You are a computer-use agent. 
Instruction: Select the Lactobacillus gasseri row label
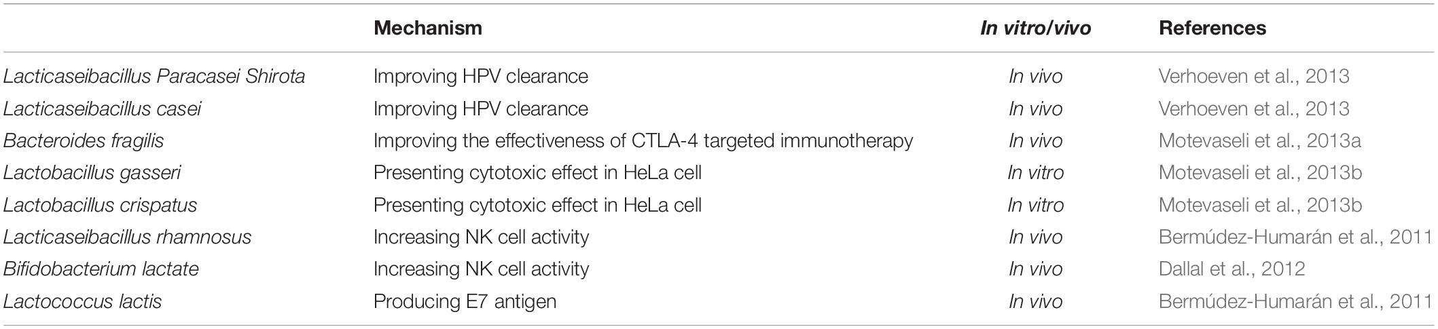tap(92, 173)
